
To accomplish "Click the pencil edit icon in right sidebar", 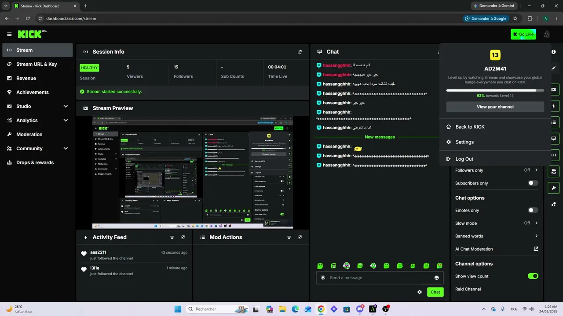I will coord(553,68).
